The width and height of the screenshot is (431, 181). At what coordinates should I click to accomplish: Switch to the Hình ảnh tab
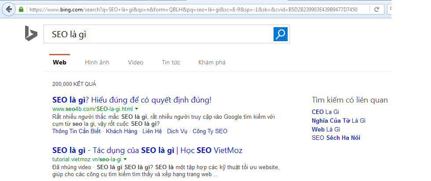[97, 62]
